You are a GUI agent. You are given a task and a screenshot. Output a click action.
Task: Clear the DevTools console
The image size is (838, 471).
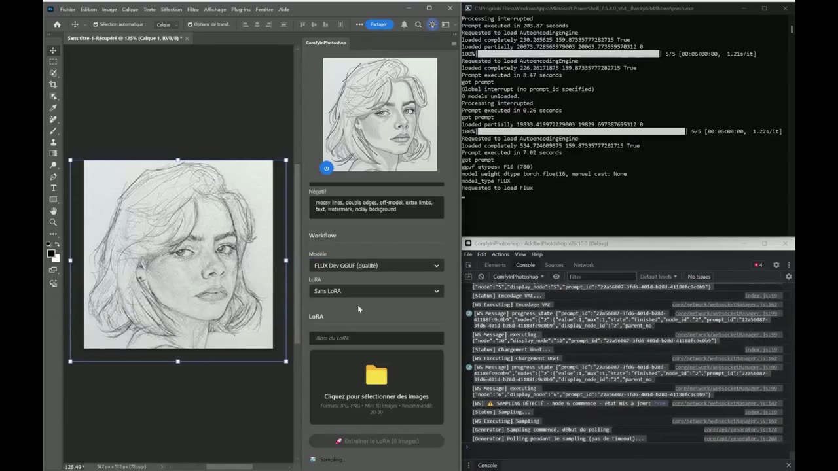481,277
